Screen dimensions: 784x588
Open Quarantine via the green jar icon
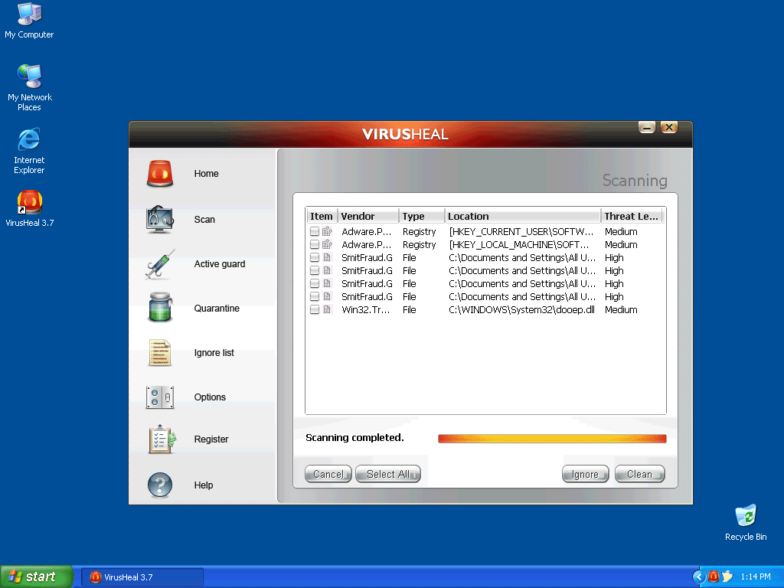click(x=160, y=309)
